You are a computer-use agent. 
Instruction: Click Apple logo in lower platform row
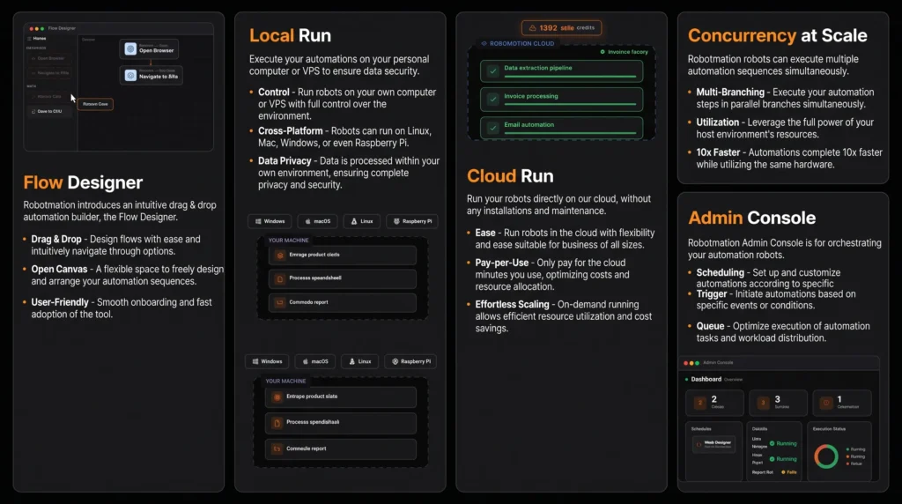[x=306, y=361]
